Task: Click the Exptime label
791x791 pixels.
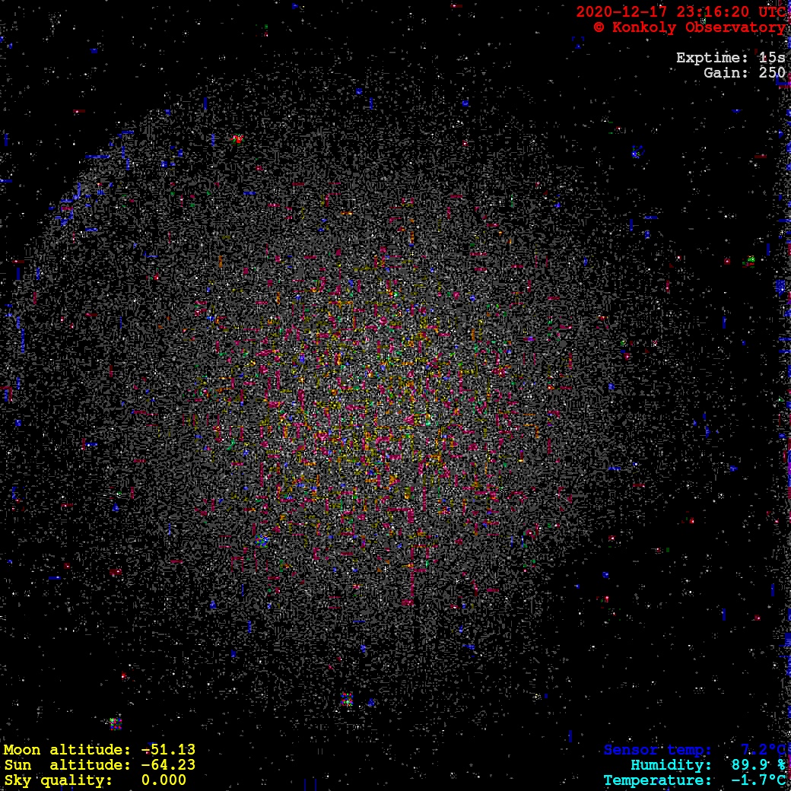Action: coord(713,58)
